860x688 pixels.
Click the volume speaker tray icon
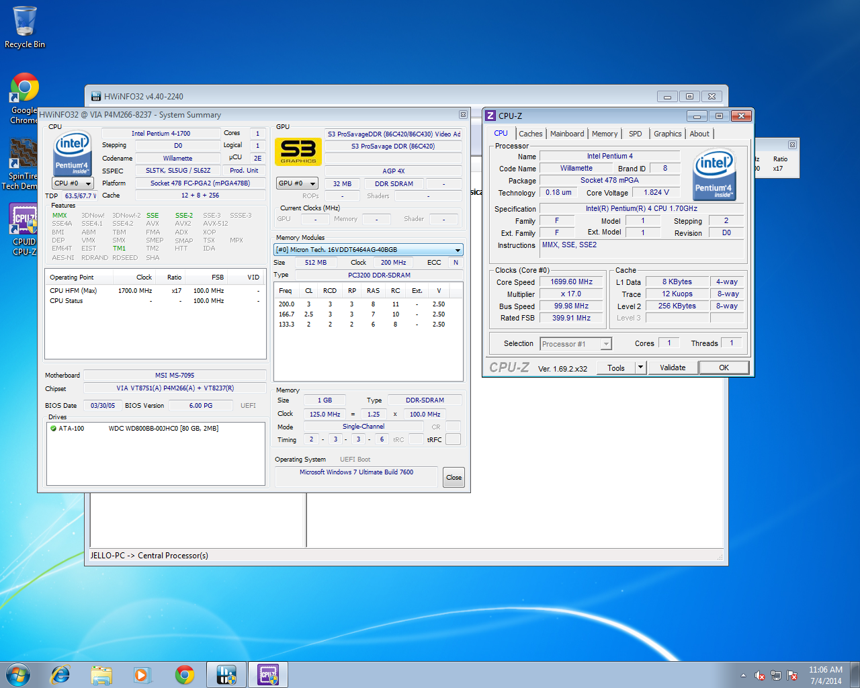tap(760, 675)
